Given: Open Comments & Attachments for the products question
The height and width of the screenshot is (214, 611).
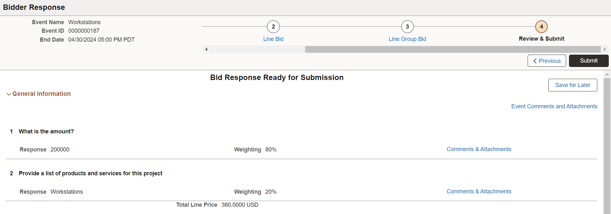Looking at the screenshot, I should [x=479, y=191].
